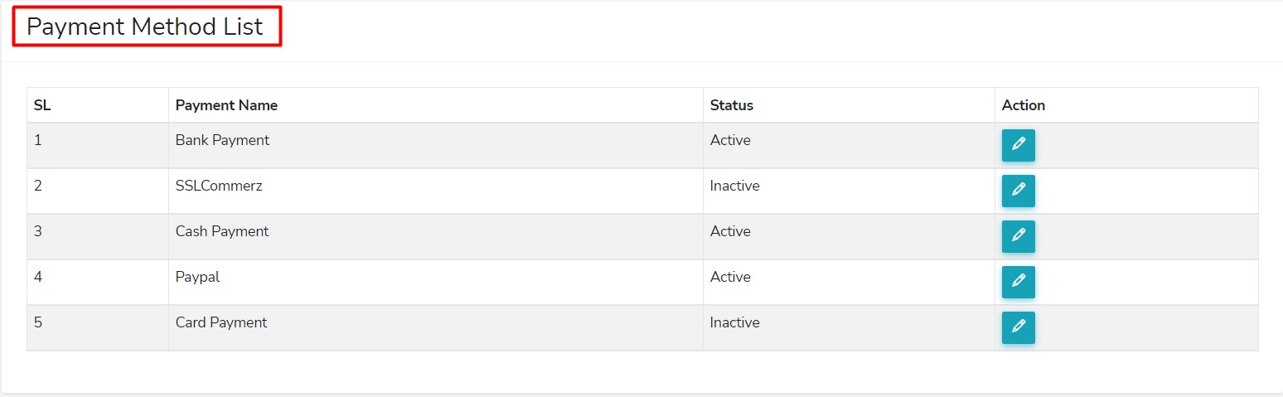Select the Active status of Cash Payment

730,231
